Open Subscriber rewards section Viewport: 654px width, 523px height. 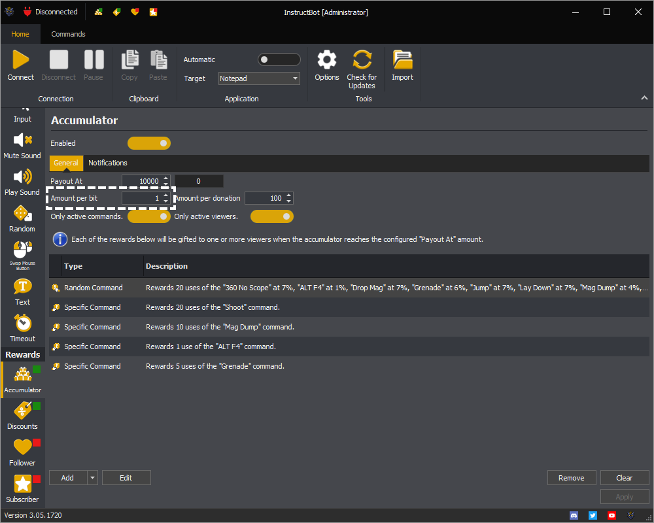coord(22,489)
